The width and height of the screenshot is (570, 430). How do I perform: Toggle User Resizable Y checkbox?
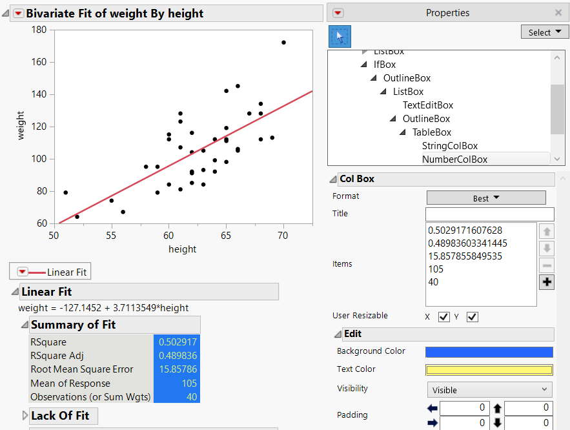click(x=472, y=316)
